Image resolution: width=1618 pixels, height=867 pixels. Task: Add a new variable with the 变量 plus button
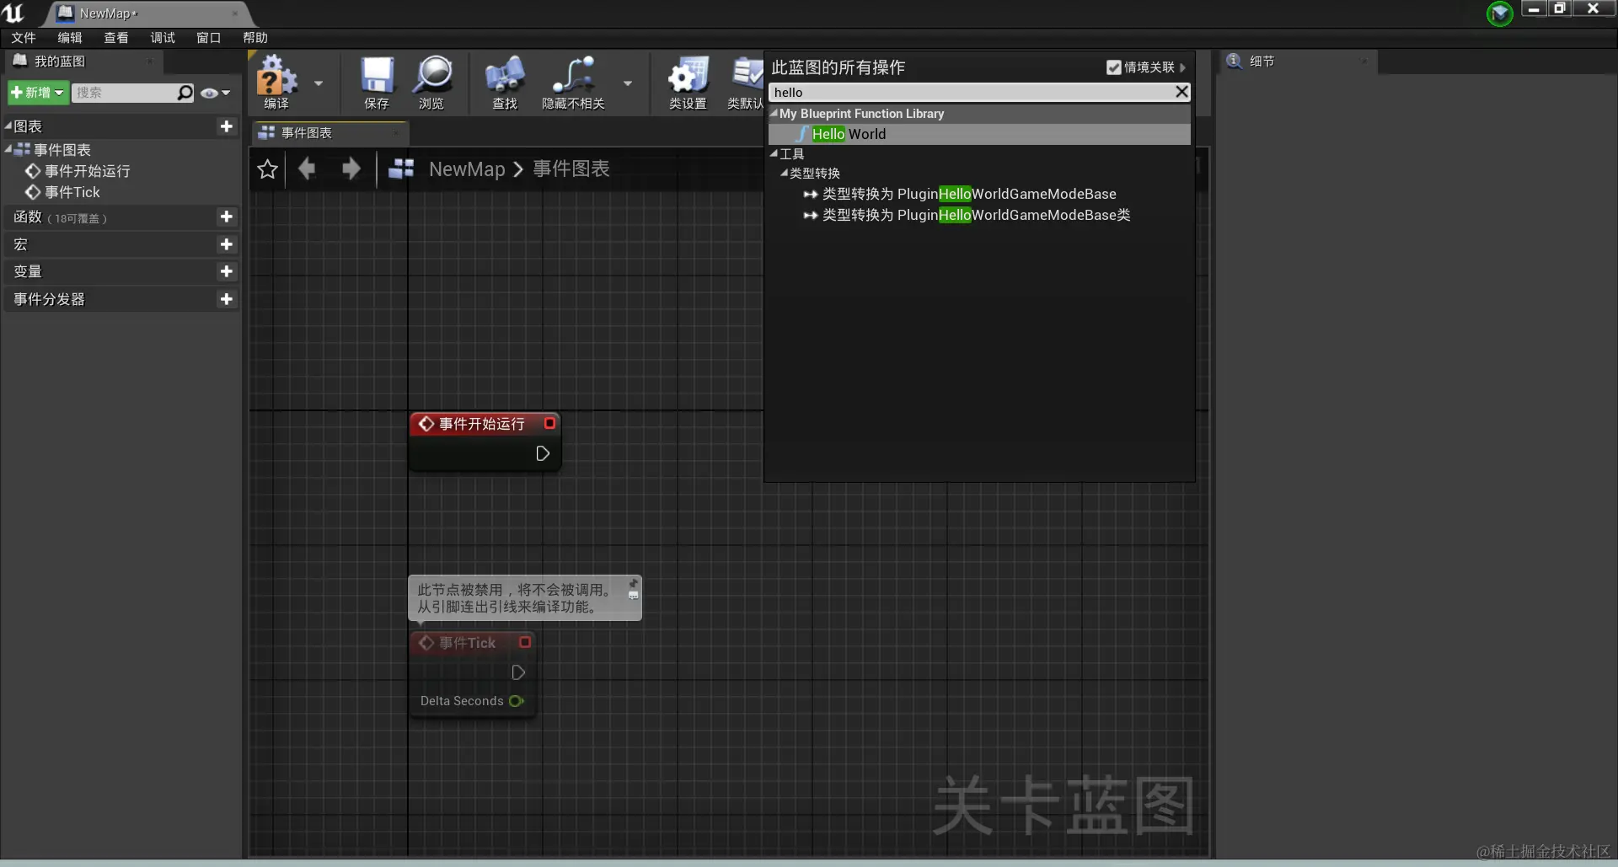tap(226, 271)
